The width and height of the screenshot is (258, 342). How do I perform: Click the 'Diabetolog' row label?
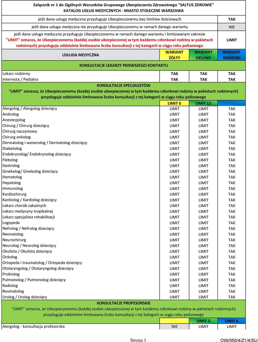click(x=12, y=149)
